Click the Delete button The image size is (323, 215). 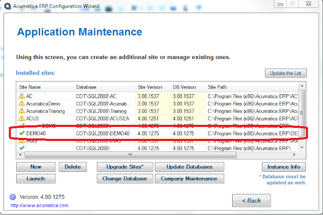tap(73, 167)
